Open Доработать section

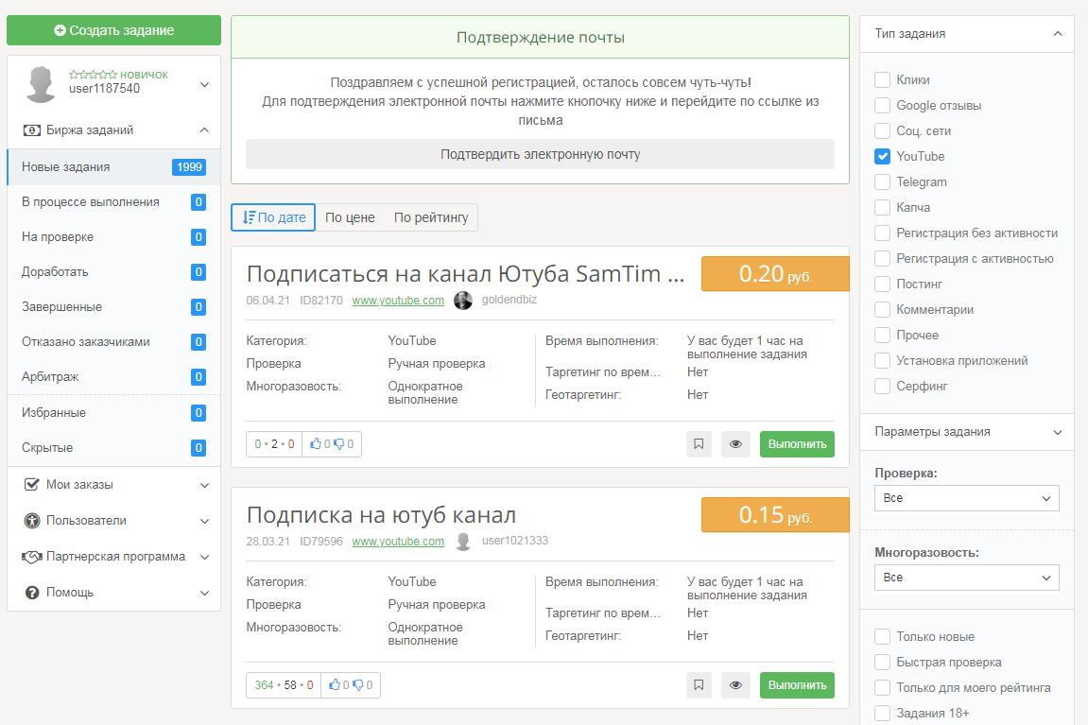coord(113,272)
